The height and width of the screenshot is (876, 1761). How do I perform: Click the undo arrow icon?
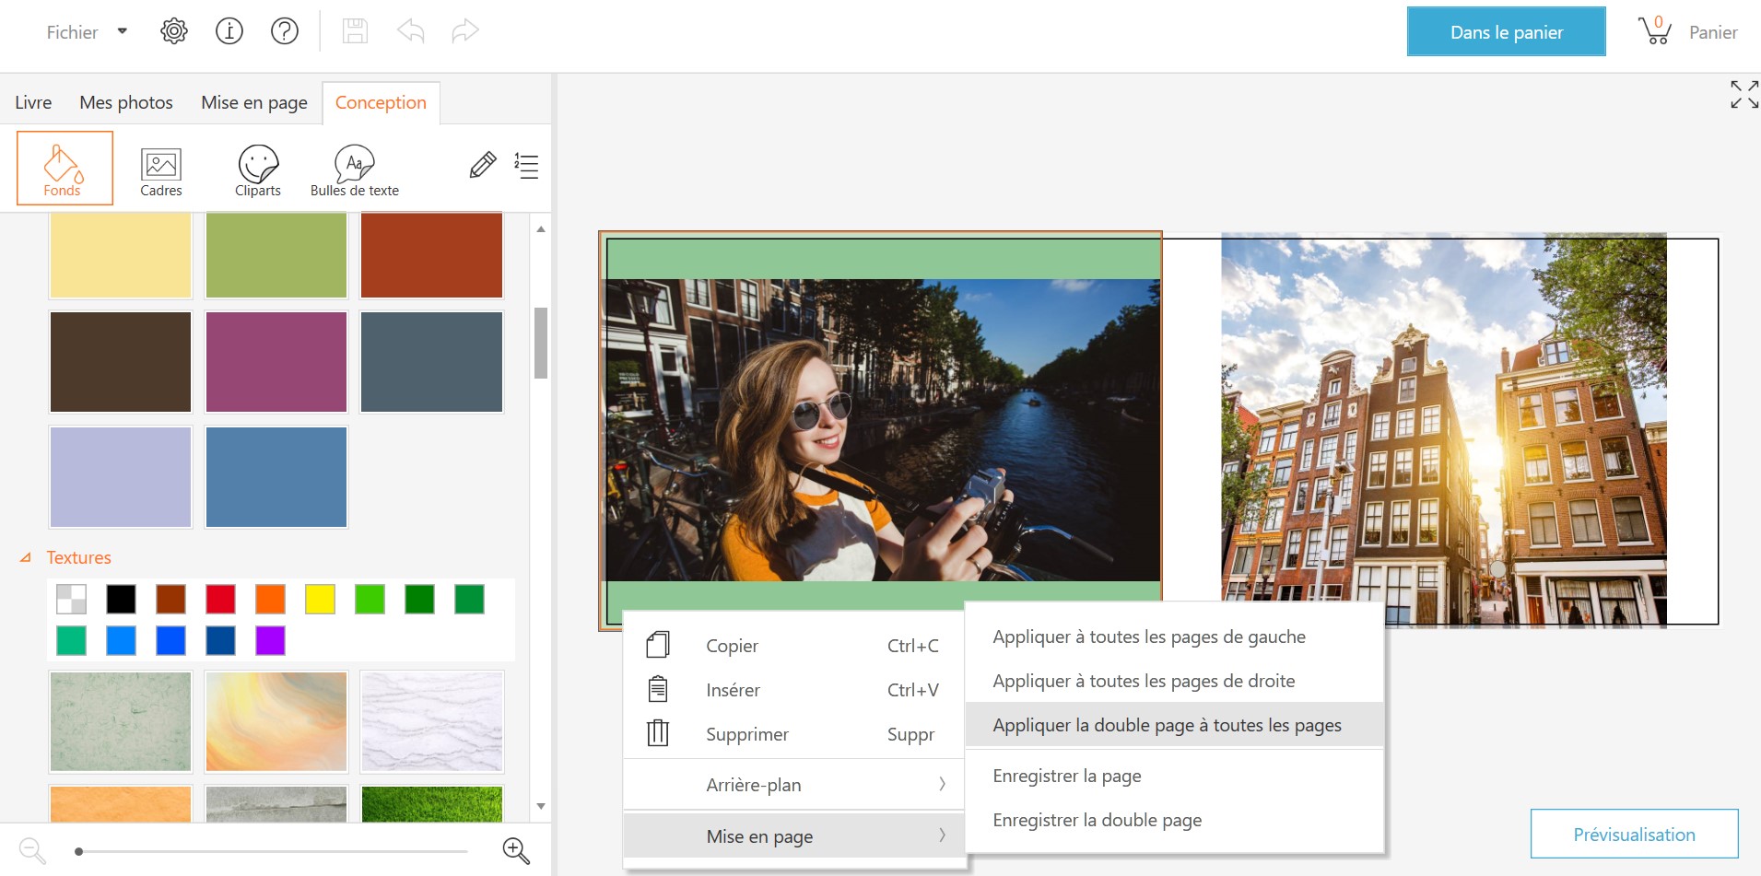pos(411,31)
